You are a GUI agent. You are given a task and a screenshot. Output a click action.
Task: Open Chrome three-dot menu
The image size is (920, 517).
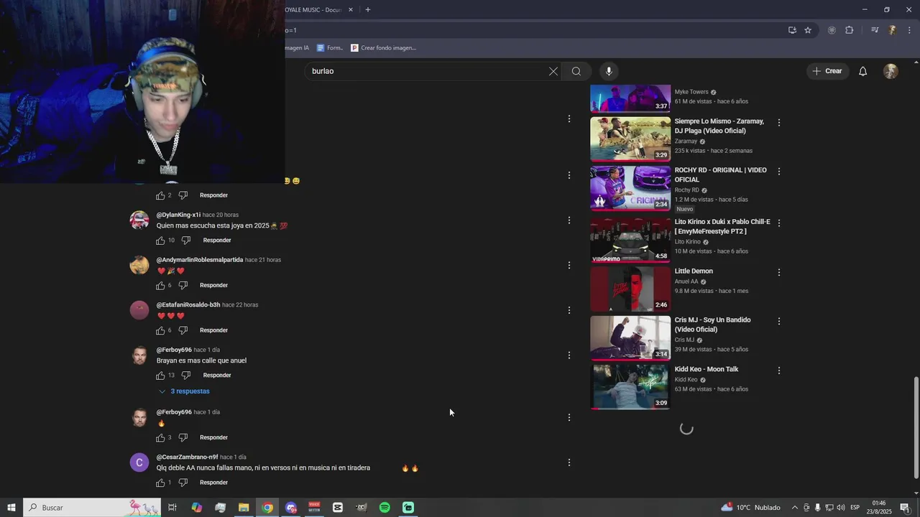909,30
